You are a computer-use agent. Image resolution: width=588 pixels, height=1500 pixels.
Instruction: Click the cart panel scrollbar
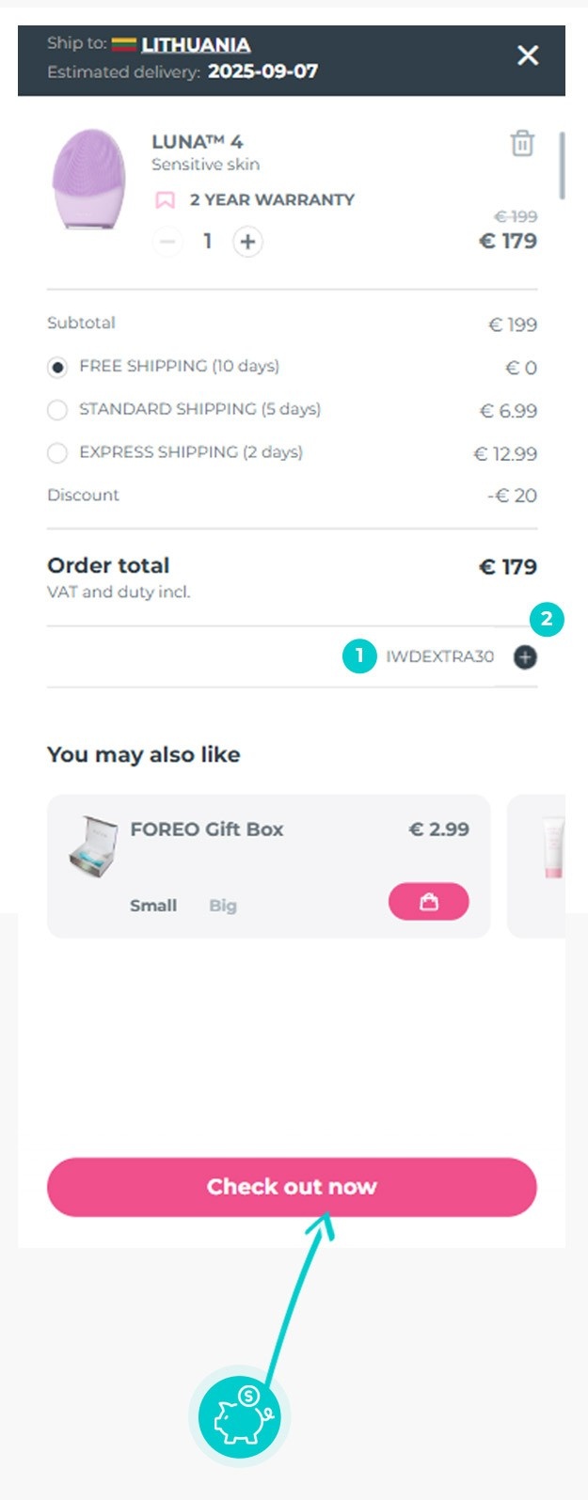(x=563, y=166)
